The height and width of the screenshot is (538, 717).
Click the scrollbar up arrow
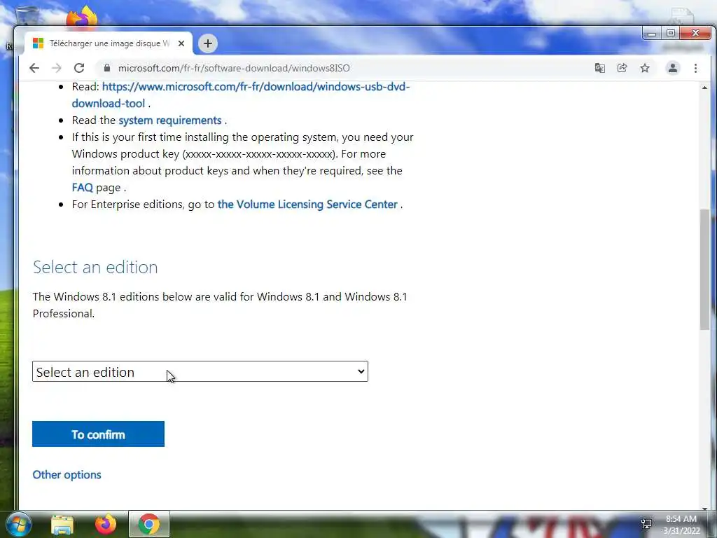(x=704, y=88)
